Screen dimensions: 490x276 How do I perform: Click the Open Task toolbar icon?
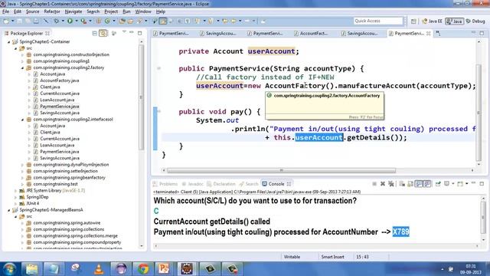pos(130,21)
